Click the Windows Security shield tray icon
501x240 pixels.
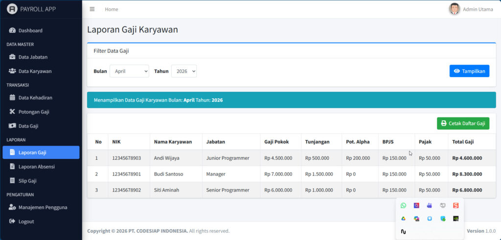tap(443, 218)
